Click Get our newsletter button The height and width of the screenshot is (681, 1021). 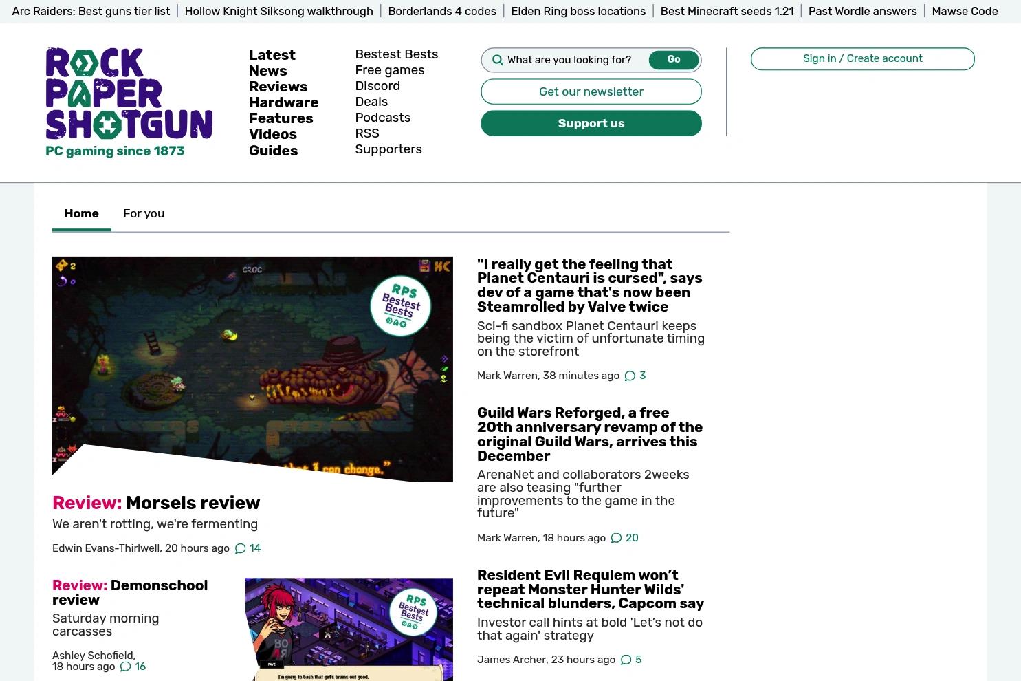click(x=591, y=91)
